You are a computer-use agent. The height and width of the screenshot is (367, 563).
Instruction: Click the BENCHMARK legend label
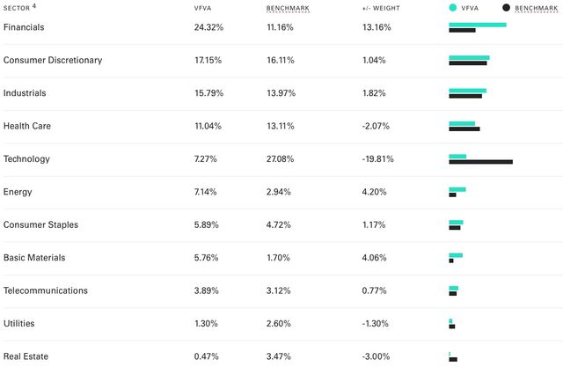click(x=537, y=8)
